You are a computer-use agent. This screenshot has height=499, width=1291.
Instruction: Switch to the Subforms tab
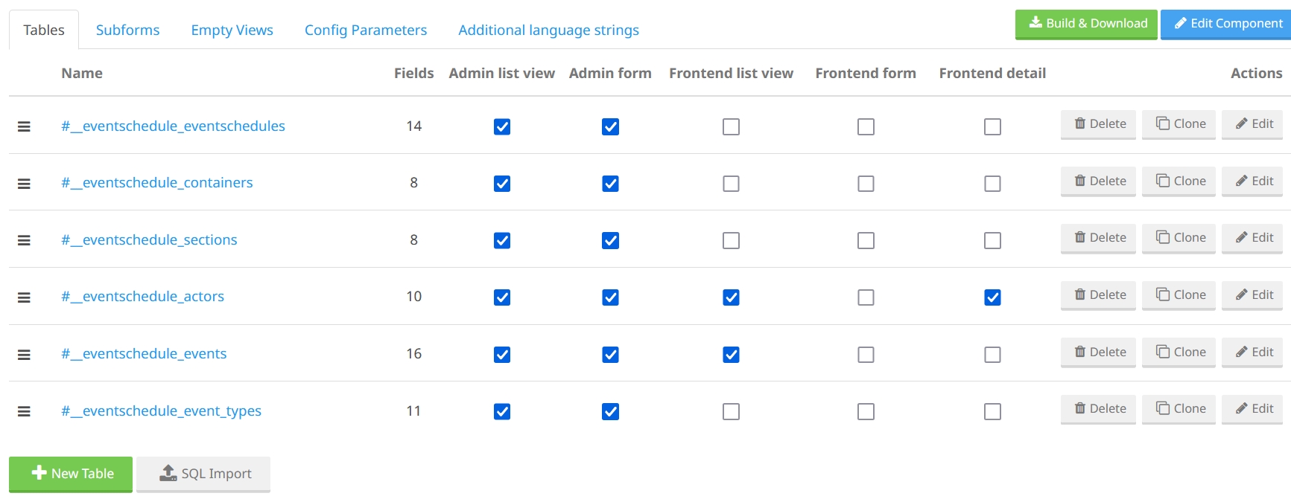tap(127, 30)
